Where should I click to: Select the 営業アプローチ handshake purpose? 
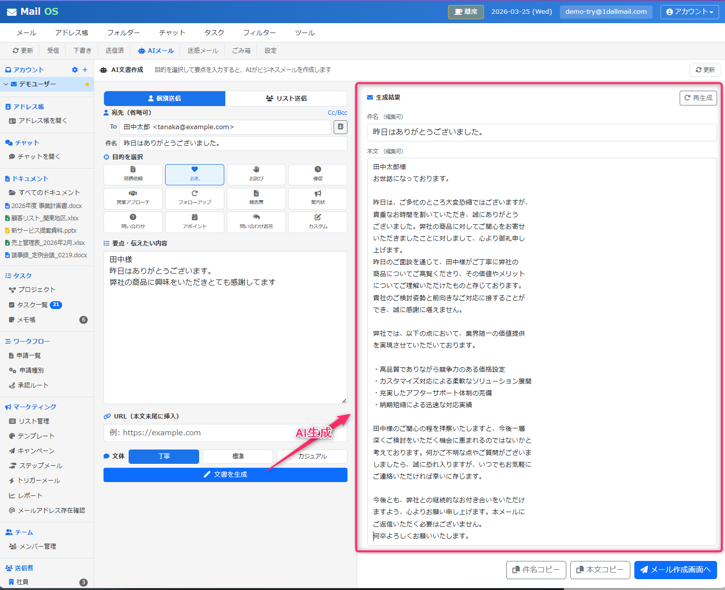(133, 198)
